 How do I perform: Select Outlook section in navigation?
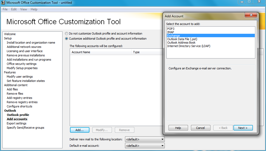click(10, 111)
